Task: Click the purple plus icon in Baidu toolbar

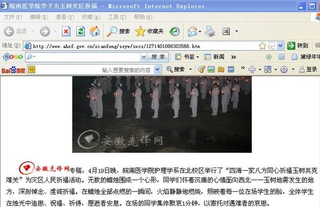Action: [252, 69]
